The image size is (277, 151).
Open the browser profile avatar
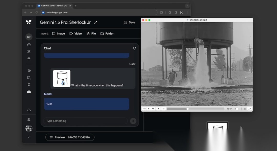181,13
